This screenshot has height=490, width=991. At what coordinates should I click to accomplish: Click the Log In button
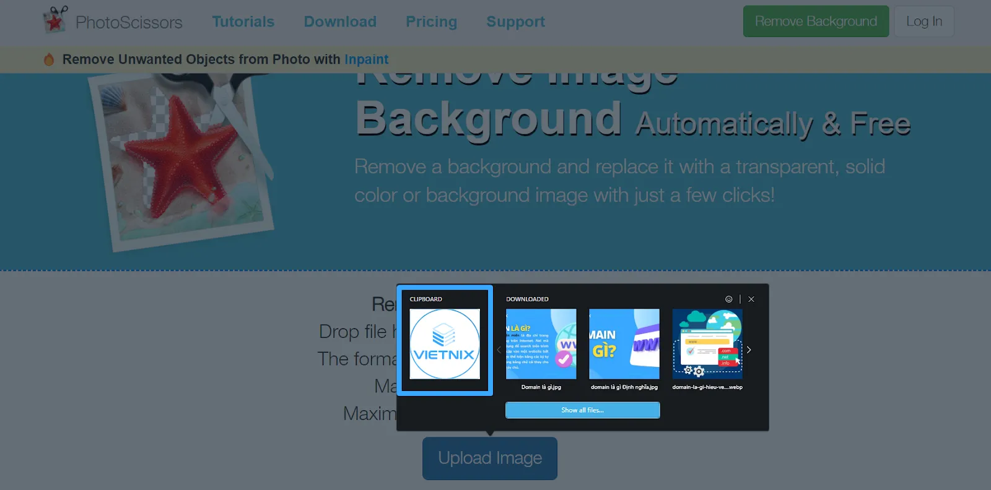(x=923, y=22)
